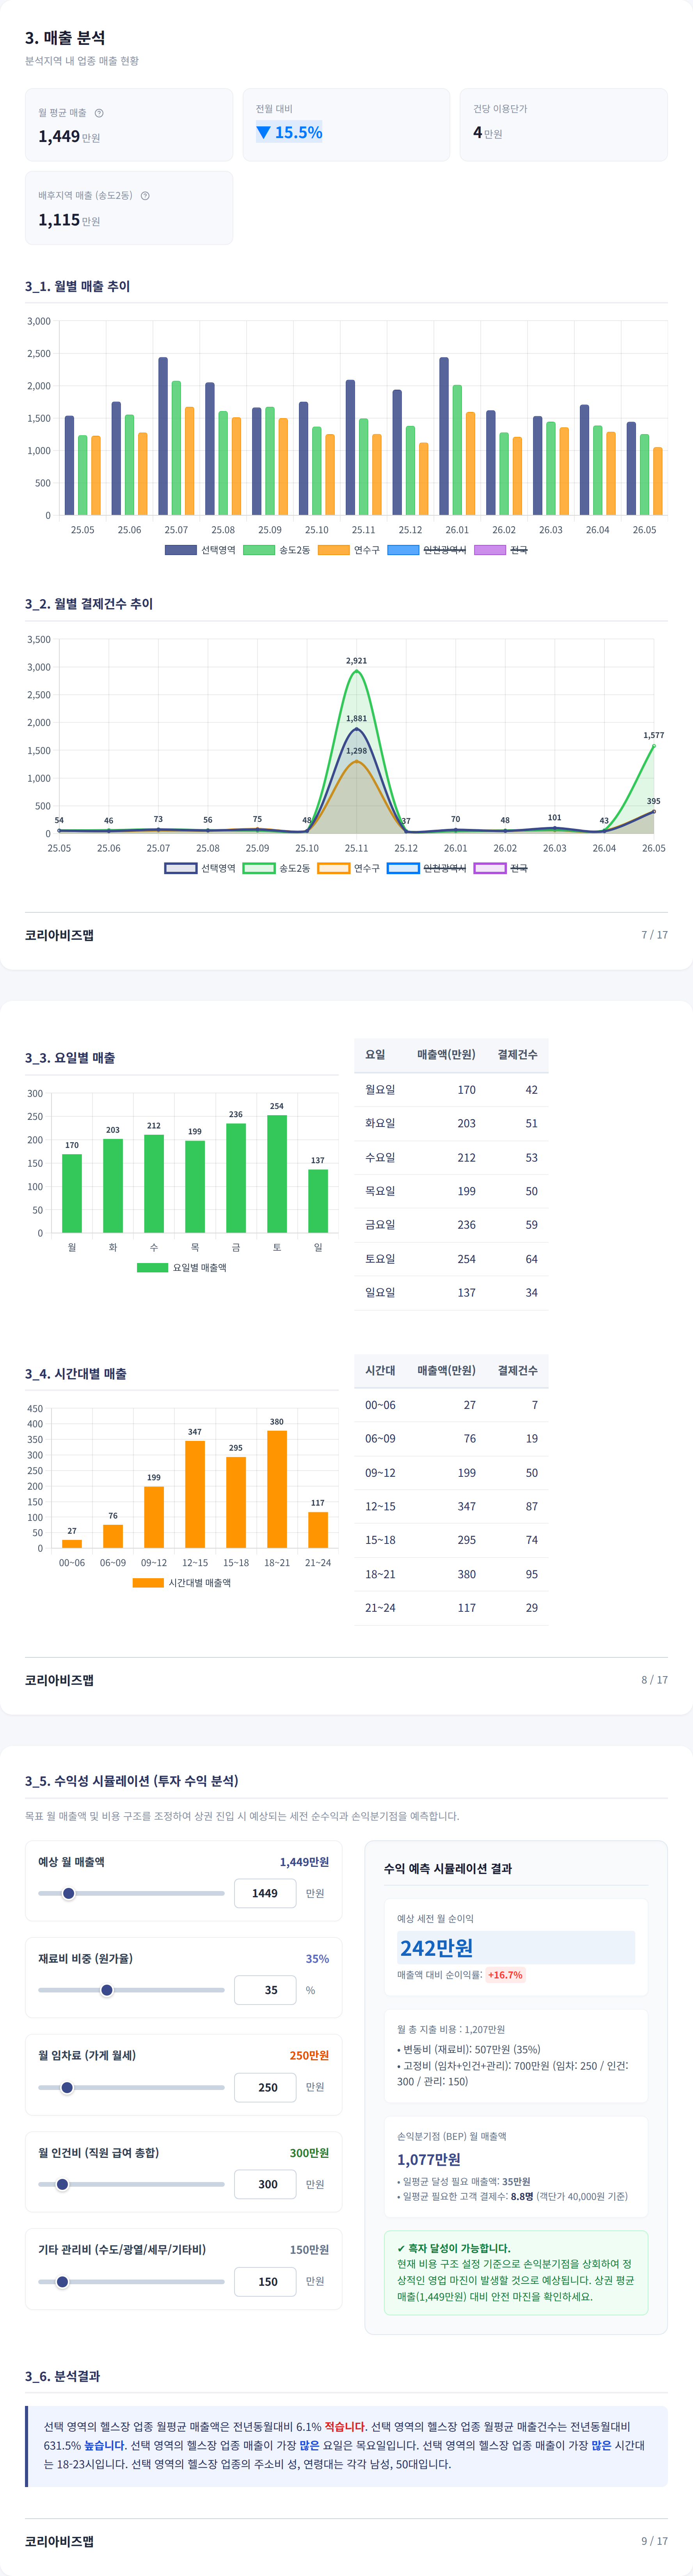This screenshot has height=2576, width=693.
Task: Enable struck-out 인천광역시 legend in 월별 매출 추이 chart
Action: (x=427, y=550)
